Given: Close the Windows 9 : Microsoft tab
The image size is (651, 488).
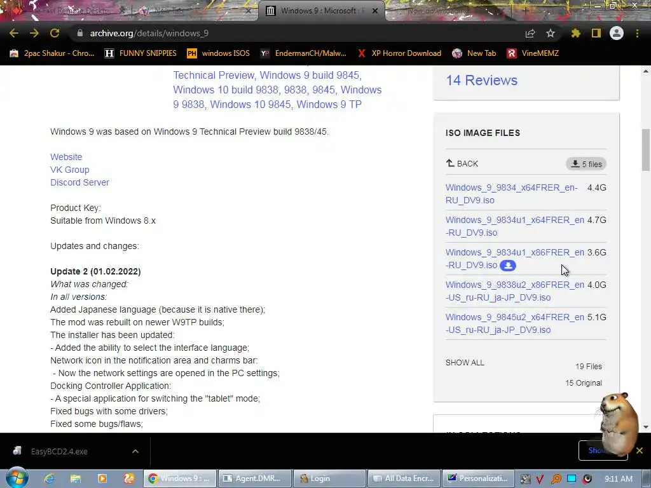Looking at the screenshot, I should (x=375, y=11).
